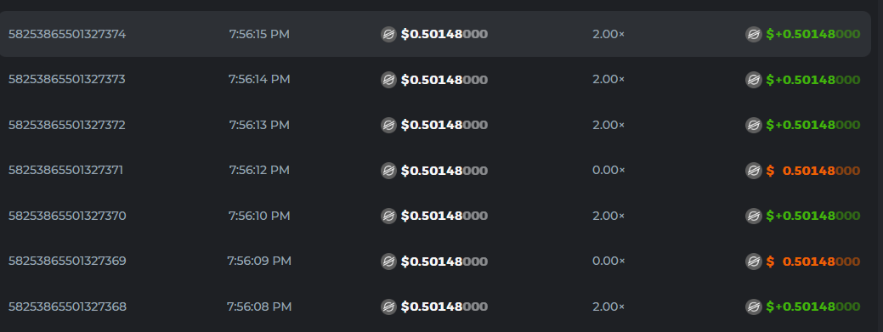Image resolution: width=883 pixels, height=332 pixels.
Task: Click the bet amount coin icon at 7:56:10 PM
Action: [x=388, y=216]
